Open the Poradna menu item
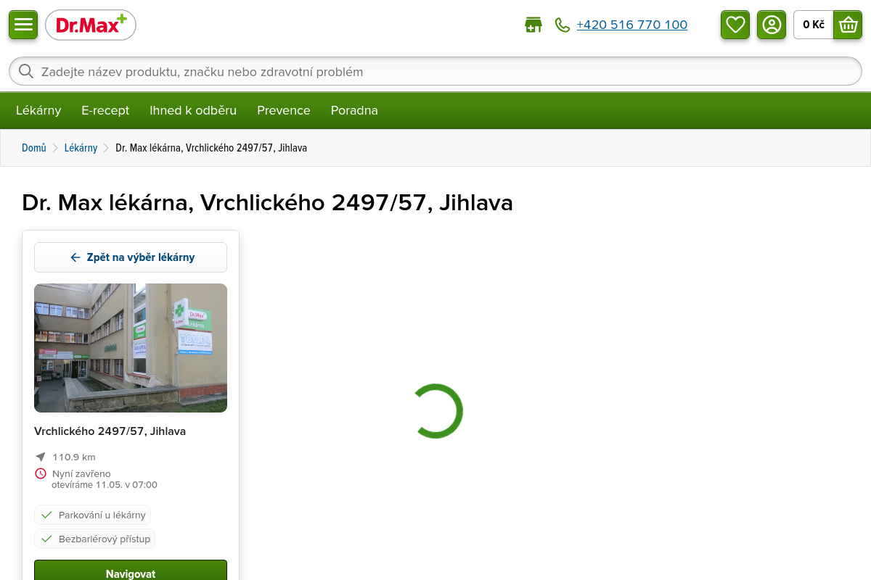 point(354,110)
